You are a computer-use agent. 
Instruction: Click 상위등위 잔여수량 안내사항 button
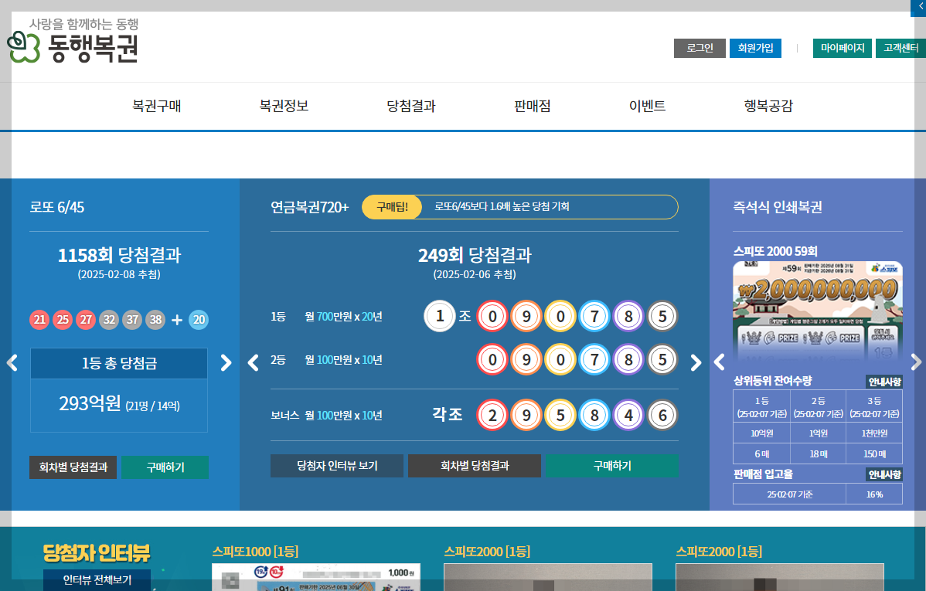885,382
